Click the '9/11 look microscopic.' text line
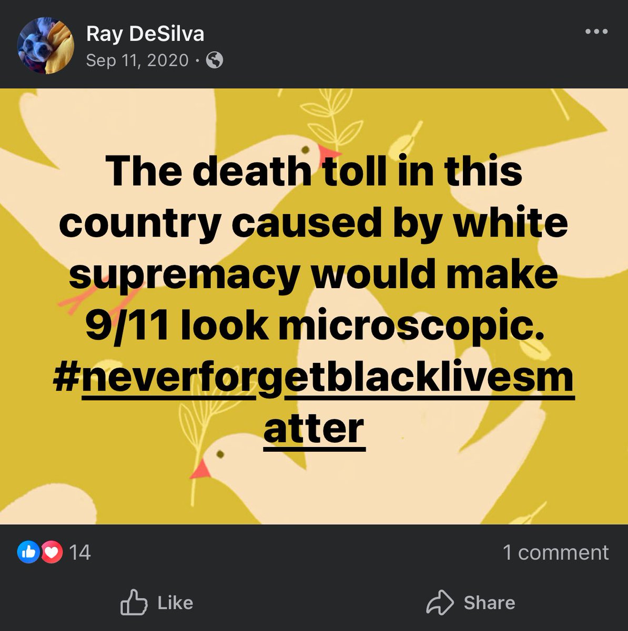Screen dimensions: 628x631 pyautogui.click(x=314, y=325)
